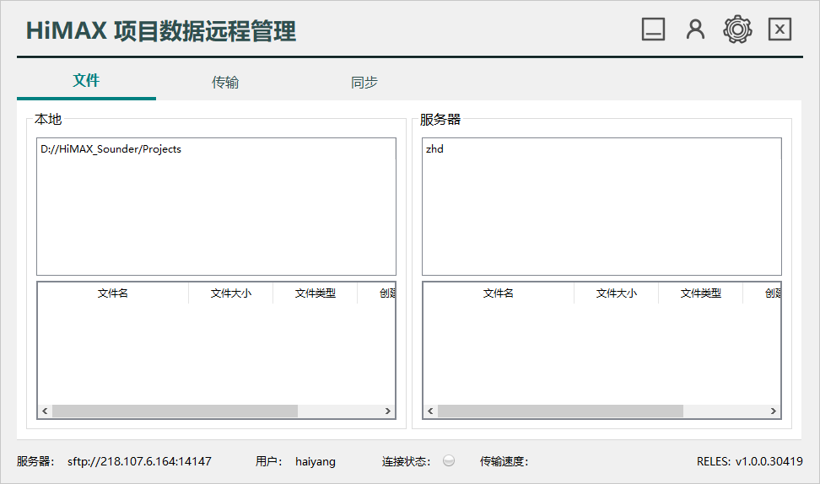Image resolution: width=820 pixels, height=484 pixels.
Task: Click the local list horizontal scrollbar thumb
Action: 175,411
